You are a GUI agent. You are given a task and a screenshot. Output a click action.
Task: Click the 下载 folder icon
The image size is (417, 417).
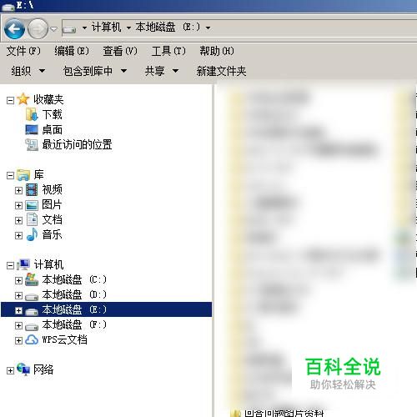[x=32, y=114]
